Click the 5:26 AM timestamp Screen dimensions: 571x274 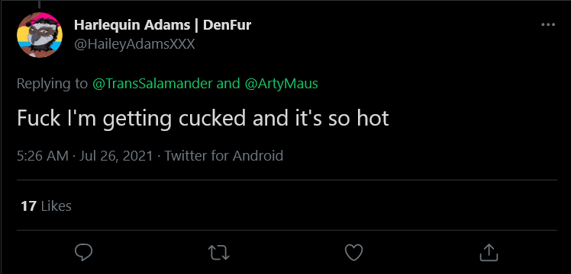(x=43, y=156)
